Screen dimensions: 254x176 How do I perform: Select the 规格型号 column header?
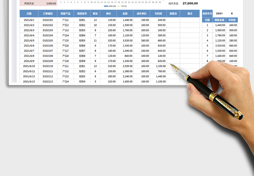coord(82,14)
